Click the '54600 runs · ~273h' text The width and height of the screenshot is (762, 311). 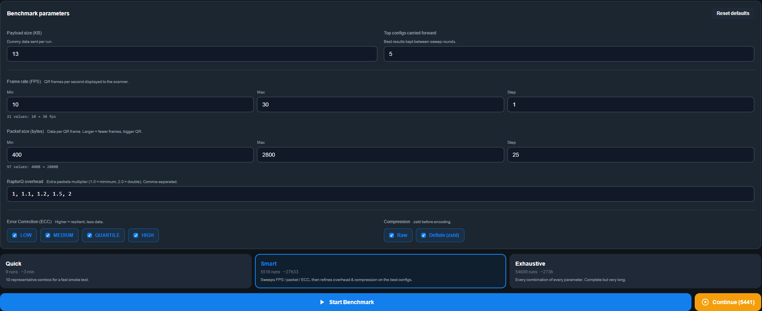coord(534,272)
